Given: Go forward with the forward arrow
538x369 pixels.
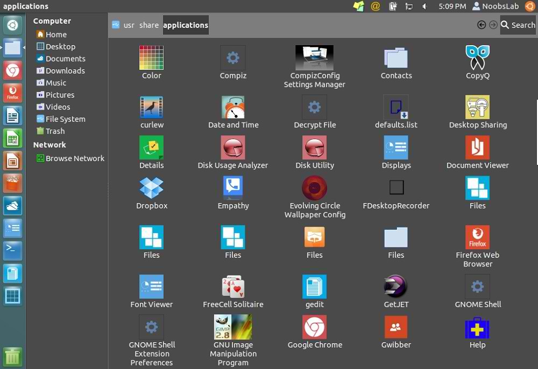Looking at the screenshot, I should (x=493, y=25).
